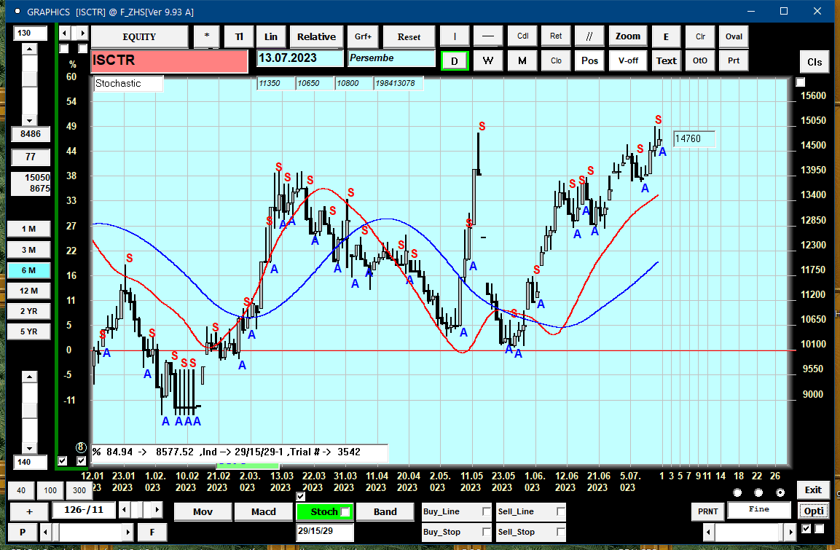Screen dimensions: 840x550
Task: Select the vertical line drawing tool
Action: [x=455, y=36]
